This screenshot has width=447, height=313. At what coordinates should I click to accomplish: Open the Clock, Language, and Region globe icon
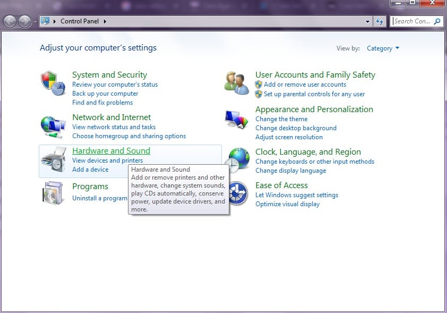point(237,160)
